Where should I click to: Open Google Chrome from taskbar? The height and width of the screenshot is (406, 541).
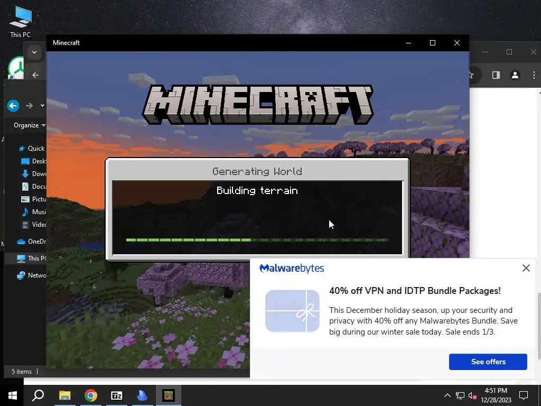91,395
